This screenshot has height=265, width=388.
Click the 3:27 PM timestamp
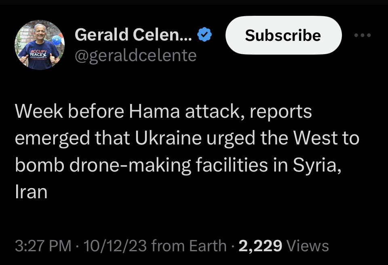click(x=43, y=246)
